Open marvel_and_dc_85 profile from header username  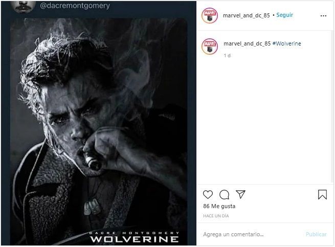(247, 15)
